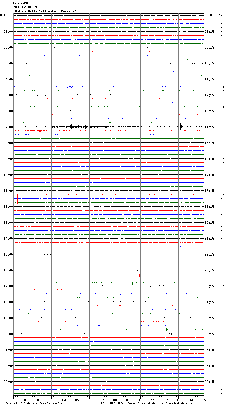Select the 09:00 MST time label
This screenshot has width=225, height=407.
tap(8, 159)
